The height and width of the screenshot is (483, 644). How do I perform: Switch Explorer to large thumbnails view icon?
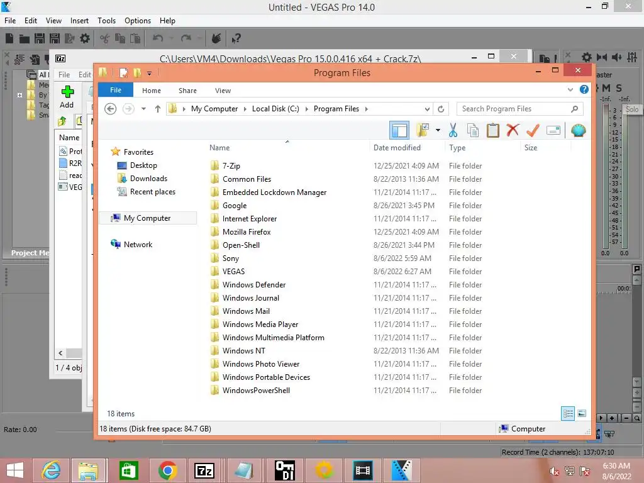point(582,413)
